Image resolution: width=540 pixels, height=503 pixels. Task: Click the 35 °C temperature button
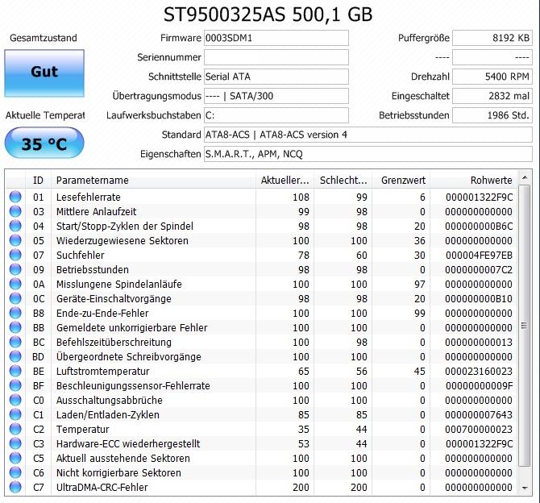[44, 143]
